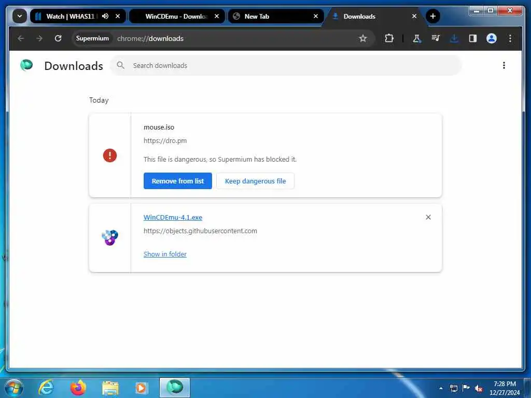Click the Supermium taskbar button
Image resolution: width=531 pixels, height=398 pixels.
point(175,388)
